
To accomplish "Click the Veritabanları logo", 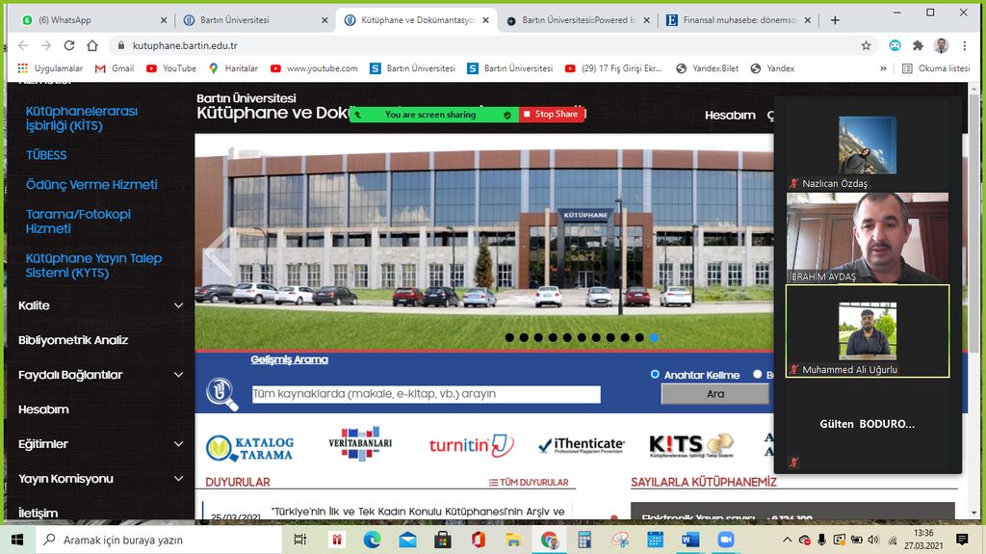I will tap(360, 445).
